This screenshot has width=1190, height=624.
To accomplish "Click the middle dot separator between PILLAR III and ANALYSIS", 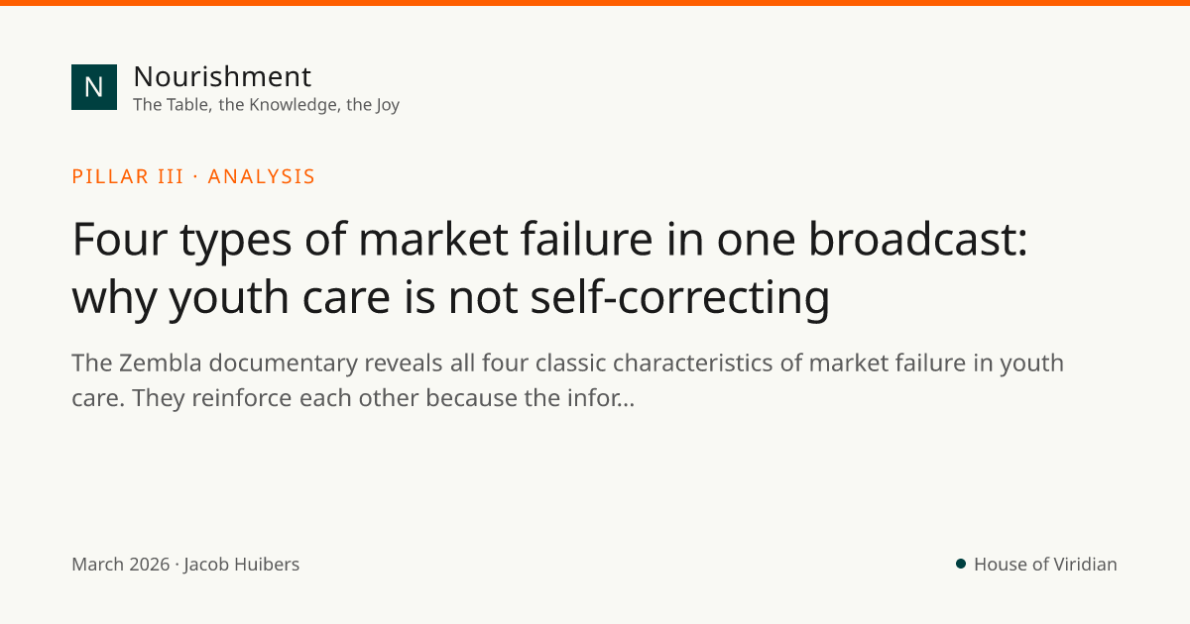I will 196,176.
